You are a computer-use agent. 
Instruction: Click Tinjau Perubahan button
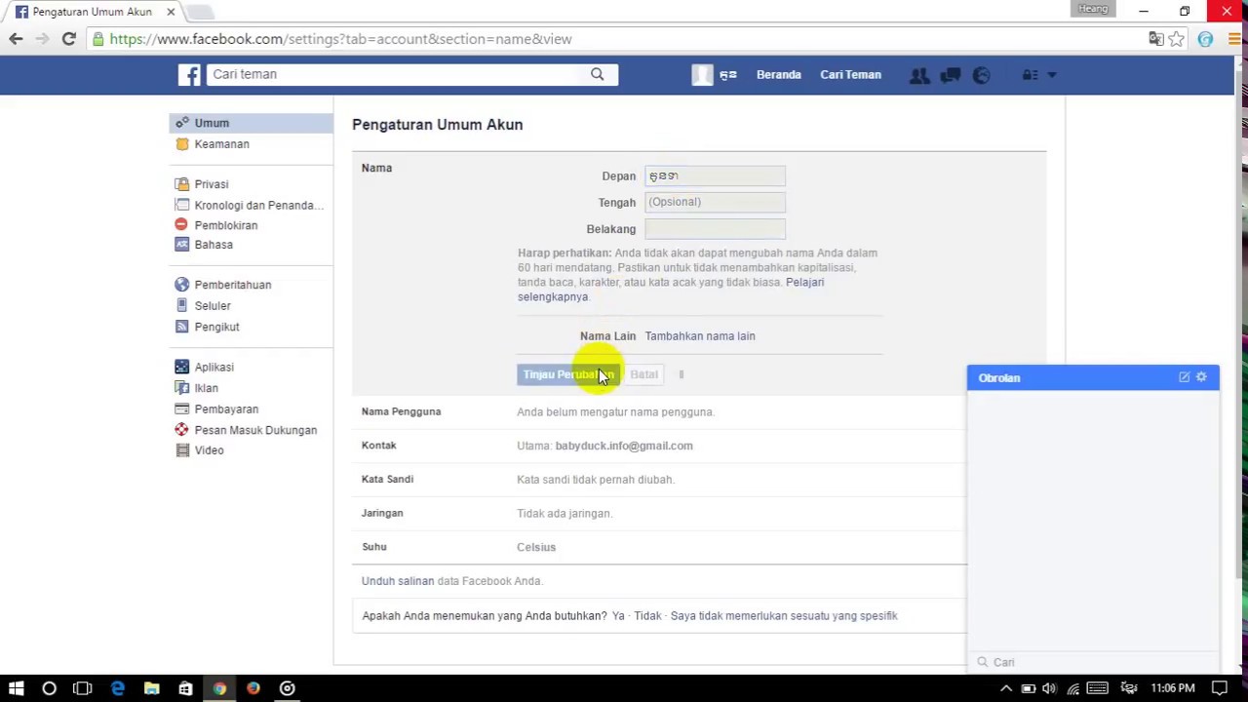click(x=568, y=374)
